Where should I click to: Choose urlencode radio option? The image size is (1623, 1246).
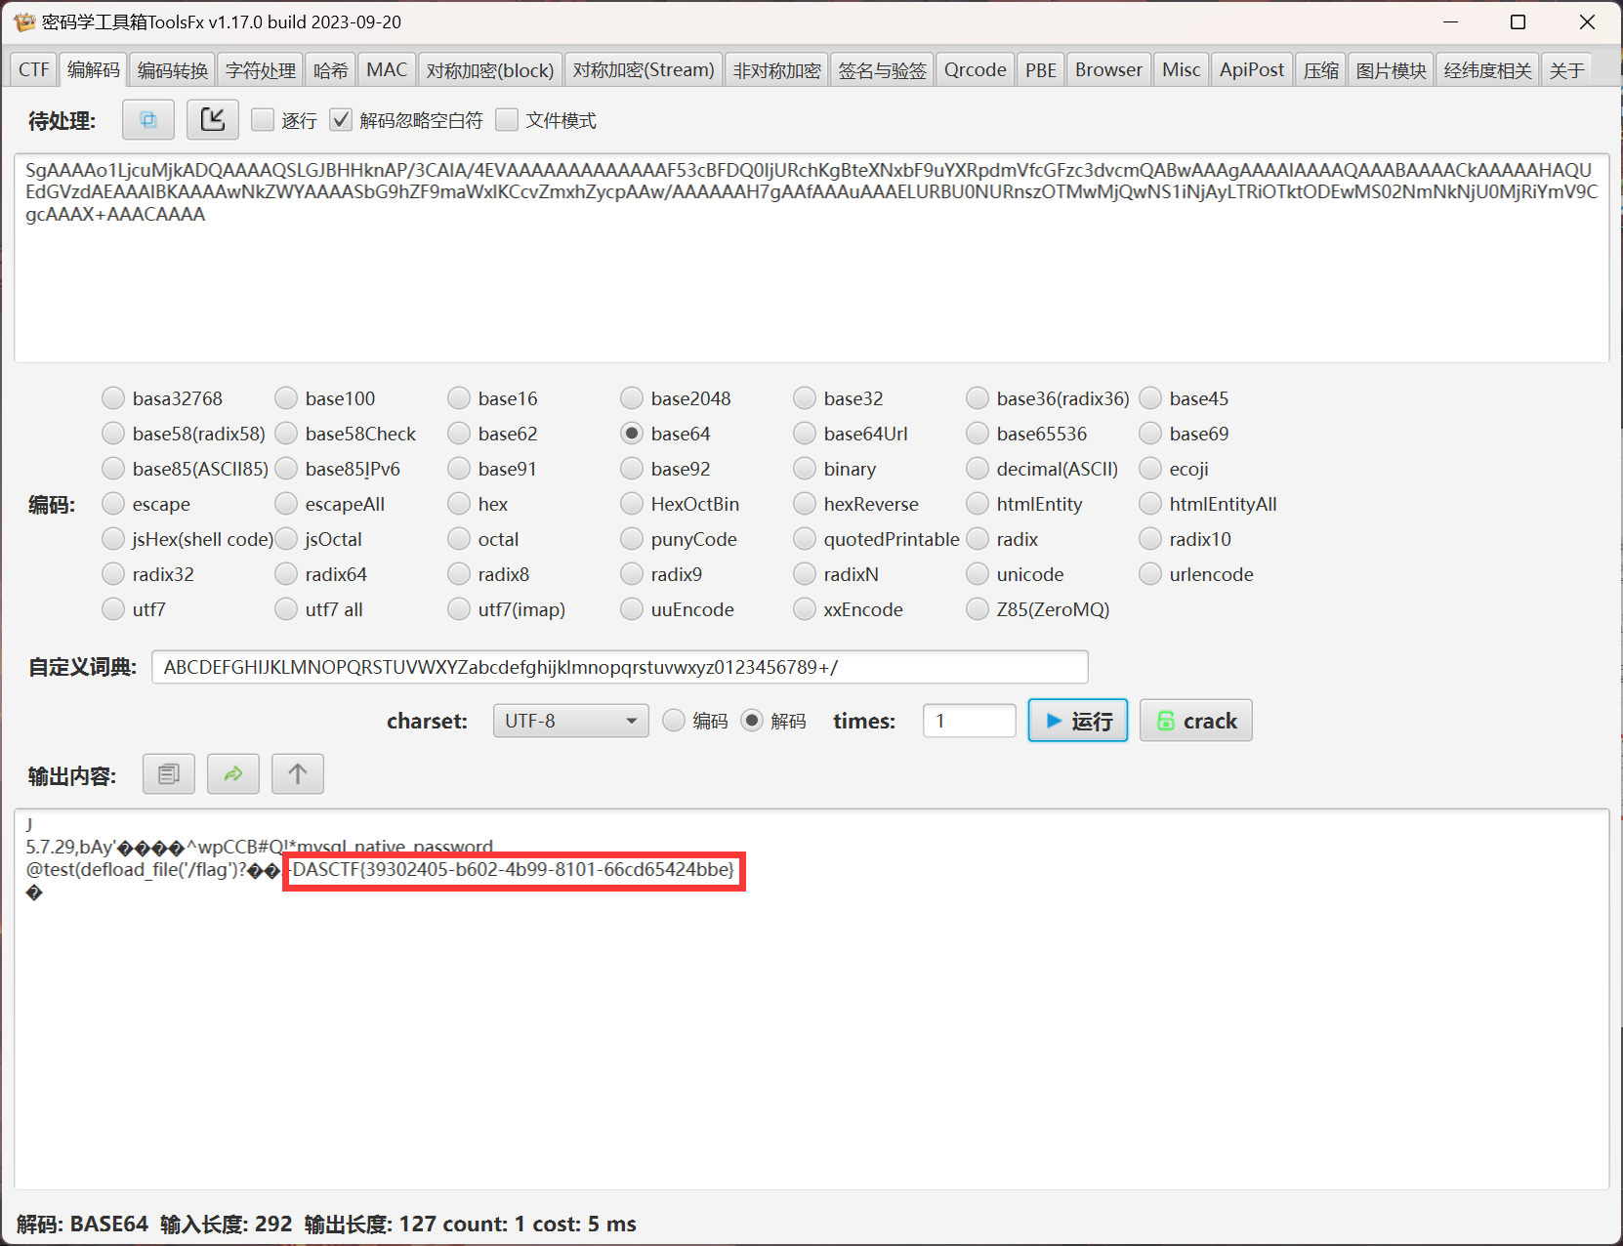1150,574
